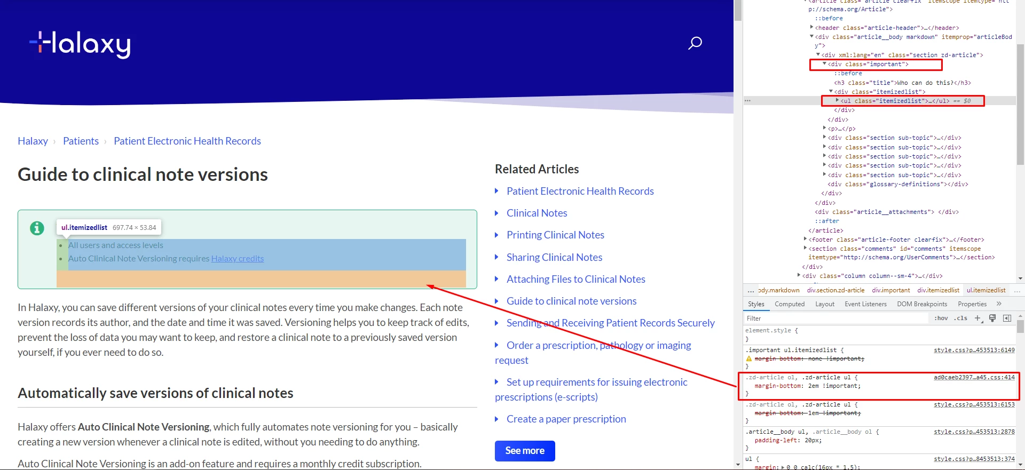Switch to the Computed tab
The image size is (1025, 470).
(x=790, y=304)
